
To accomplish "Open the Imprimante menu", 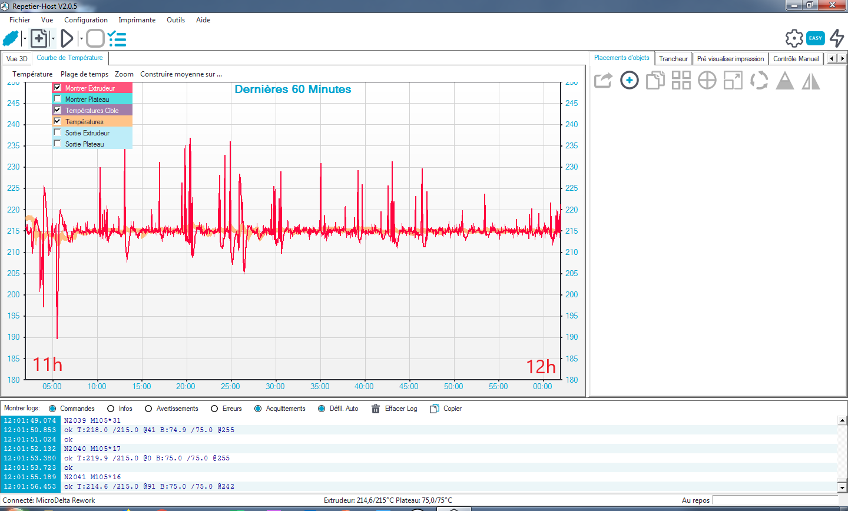I will tap(137, 20).
